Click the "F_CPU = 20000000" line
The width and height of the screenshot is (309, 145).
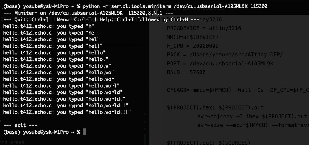193,46
